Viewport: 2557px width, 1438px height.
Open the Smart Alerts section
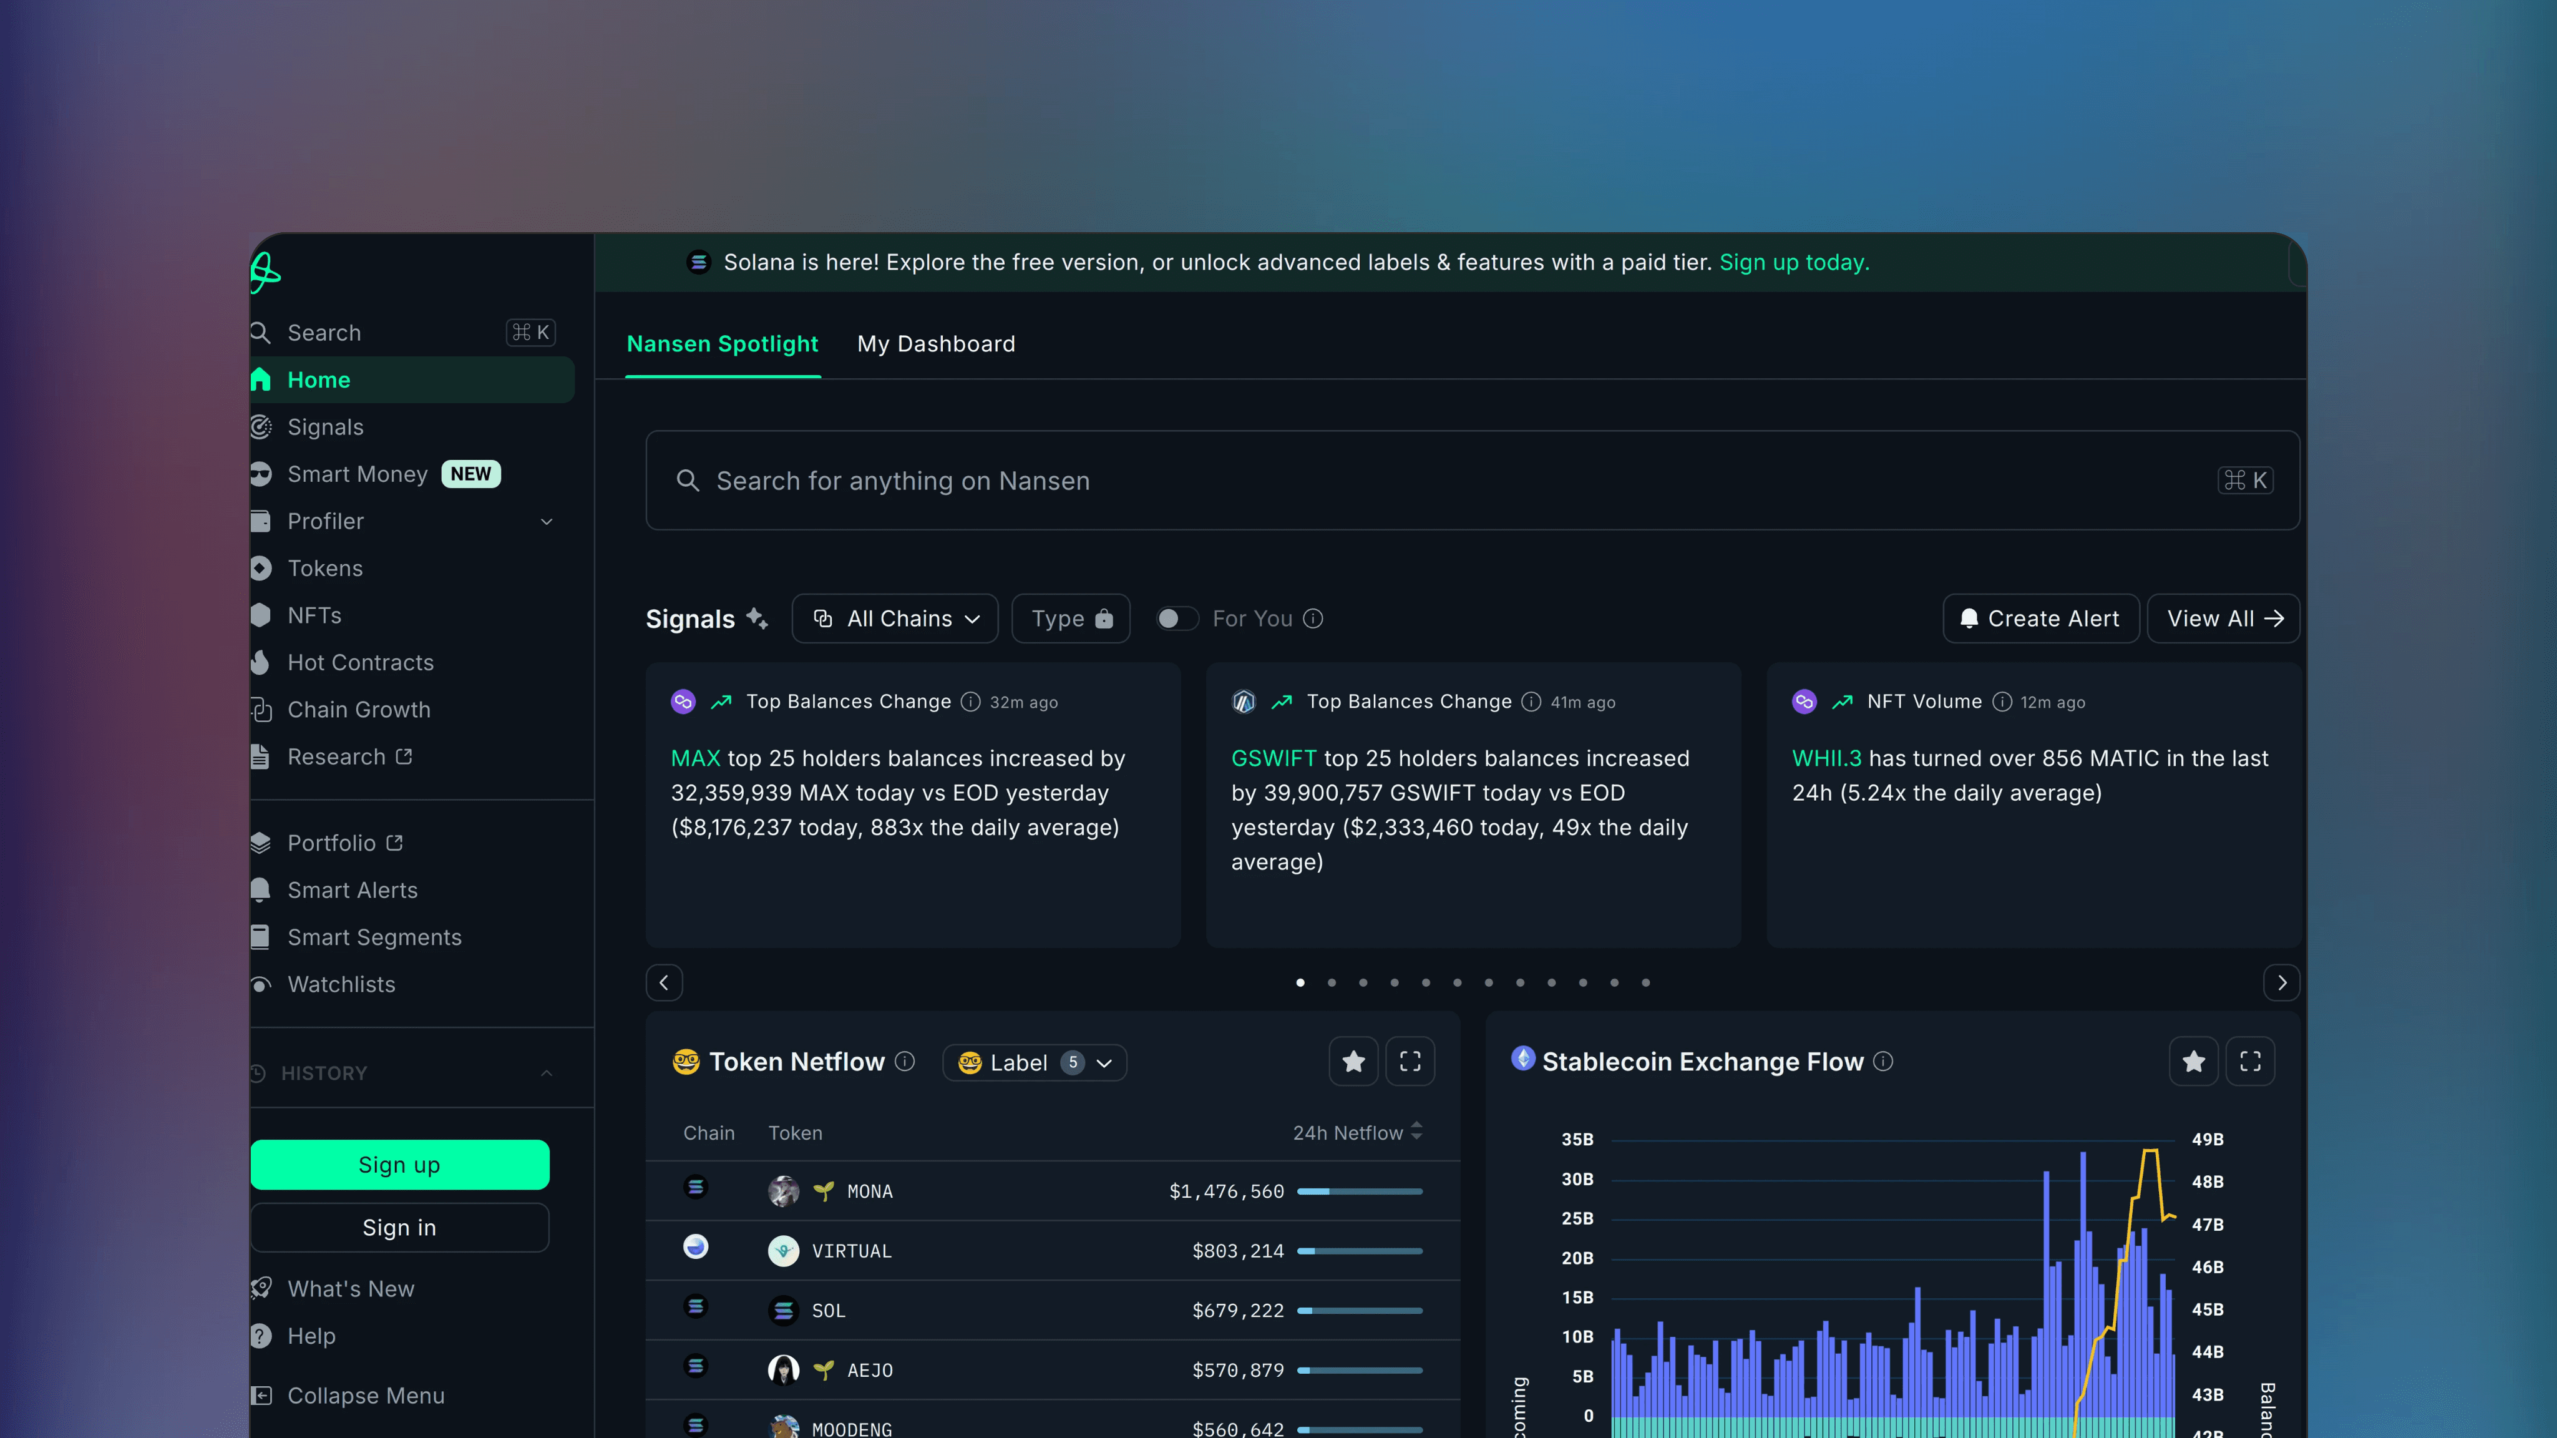[x=353, y=890]
